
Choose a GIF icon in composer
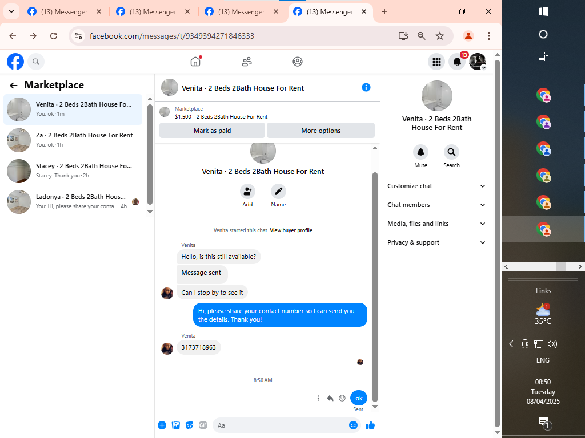(x=203, y=425)
